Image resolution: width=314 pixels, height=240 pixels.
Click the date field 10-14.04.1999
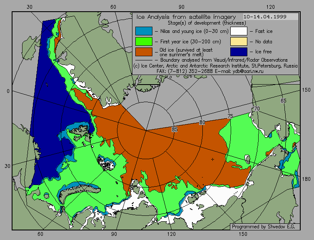coord(271,17)
